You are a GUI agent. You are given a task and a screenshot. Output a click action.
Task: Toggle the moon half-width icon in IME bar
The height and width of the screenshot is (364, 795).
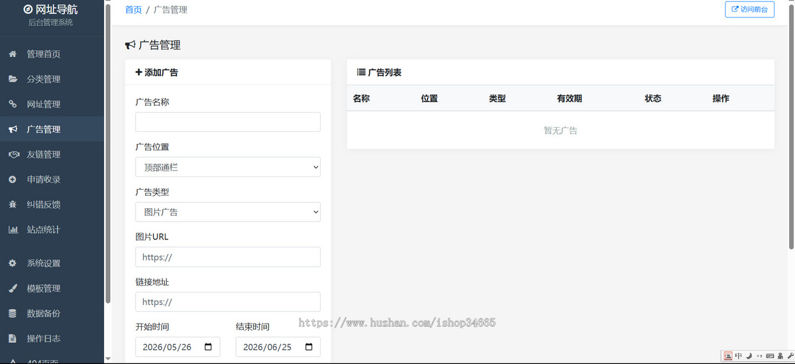coord(749,356)
